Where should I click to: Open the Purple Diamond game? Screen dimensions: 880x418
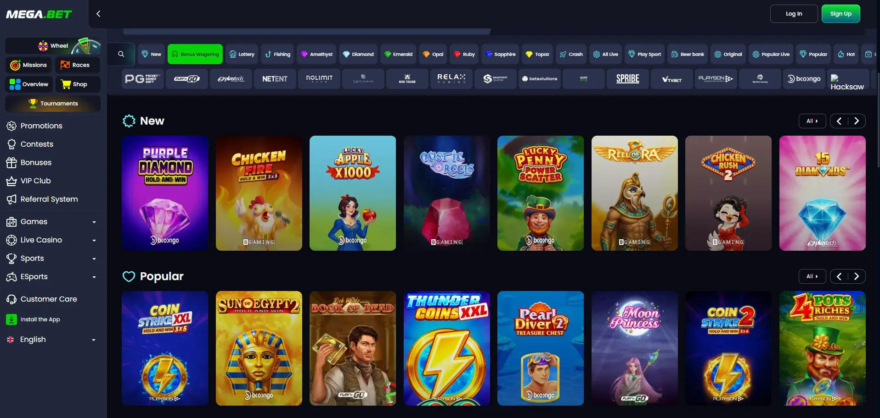[x=165, y=193]
